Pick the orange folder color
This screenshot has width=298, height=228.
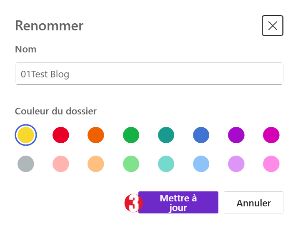(96, 135)
